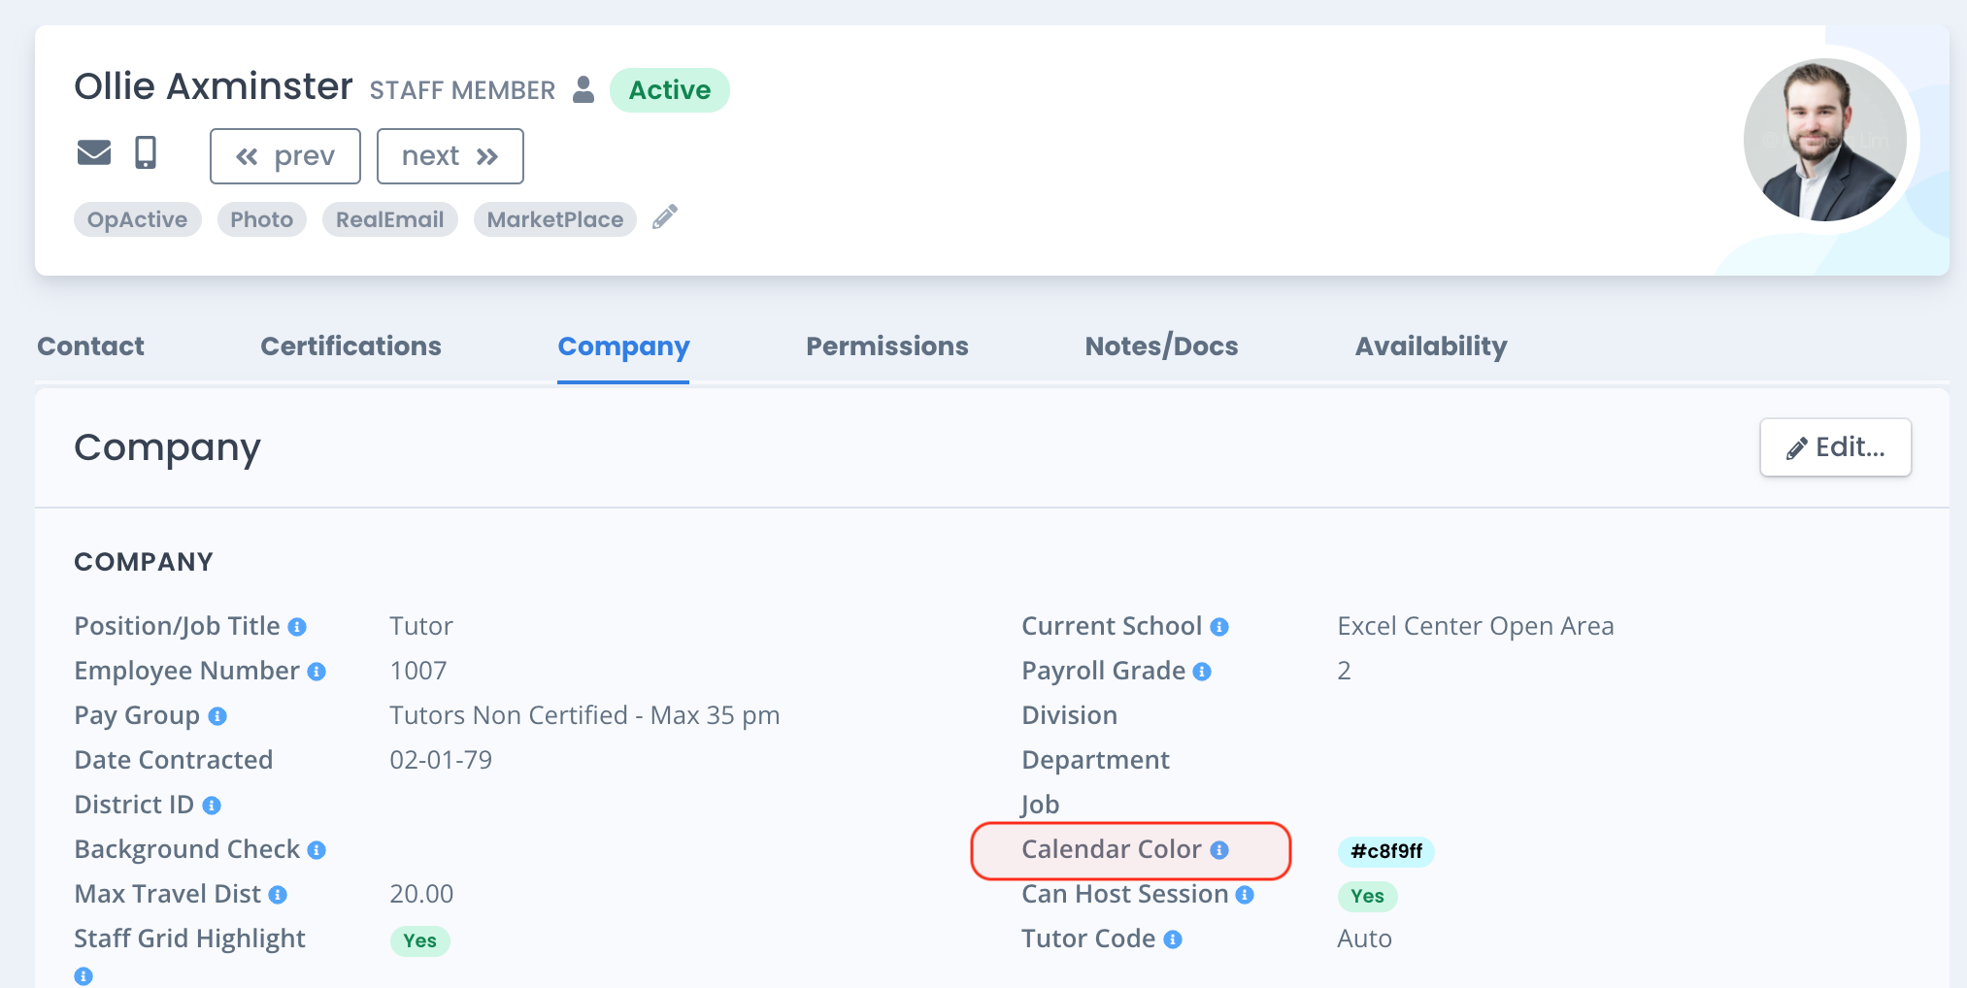Viewport: 1967px width, 988px height.
Task: Open the Certifications tab
Action: tap(350, 346)
